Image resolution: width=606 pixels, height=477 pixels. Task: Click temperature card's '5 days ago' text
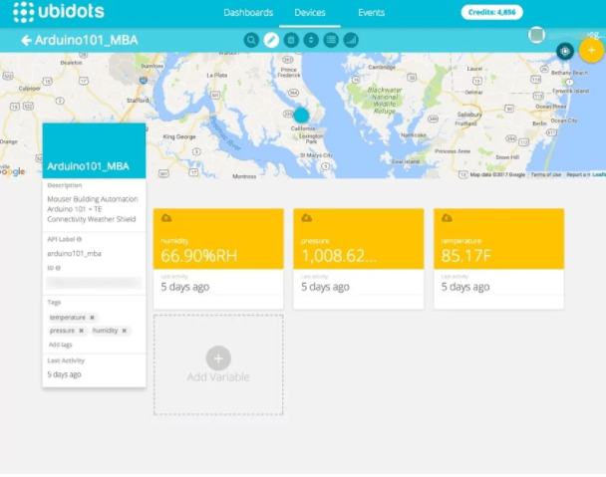pos(465,287)
